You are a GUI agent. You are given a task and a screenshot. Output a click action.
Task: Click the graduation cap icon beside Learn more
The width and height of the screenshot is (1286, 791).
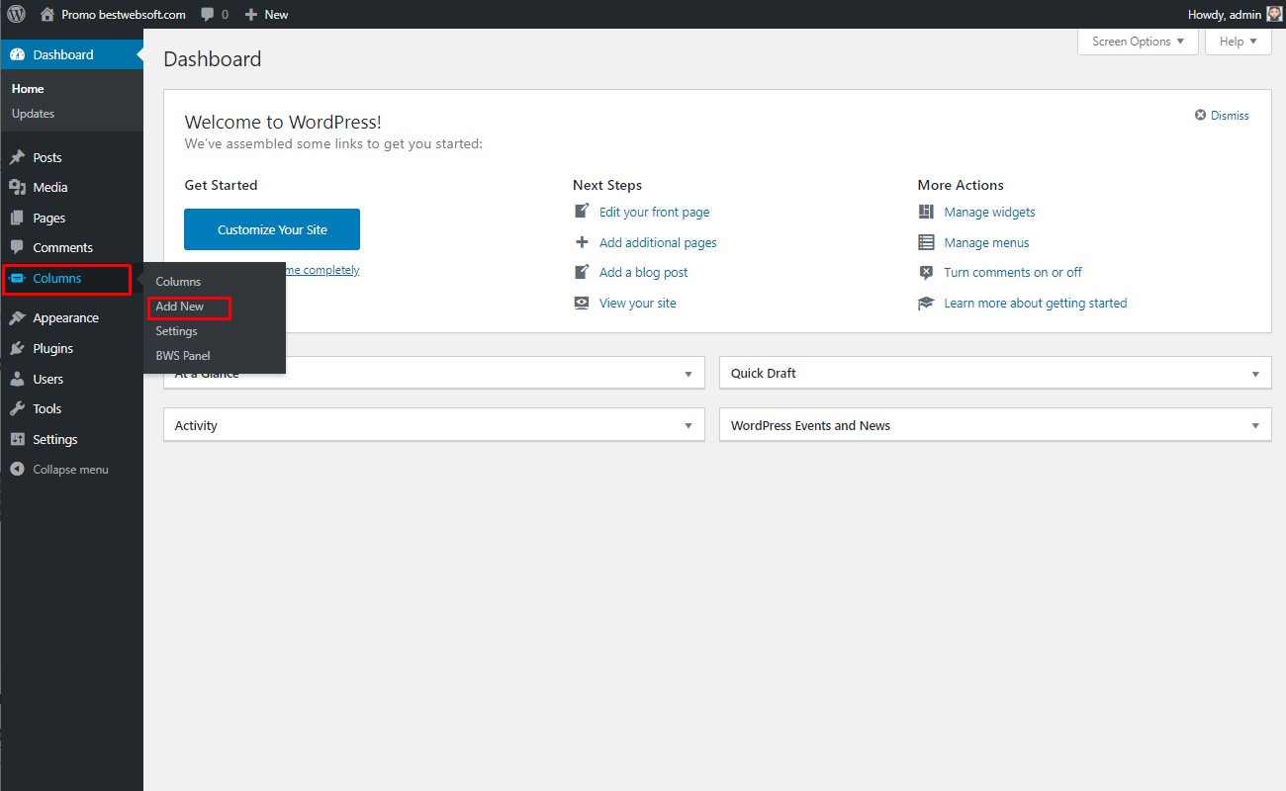[926, 303]
